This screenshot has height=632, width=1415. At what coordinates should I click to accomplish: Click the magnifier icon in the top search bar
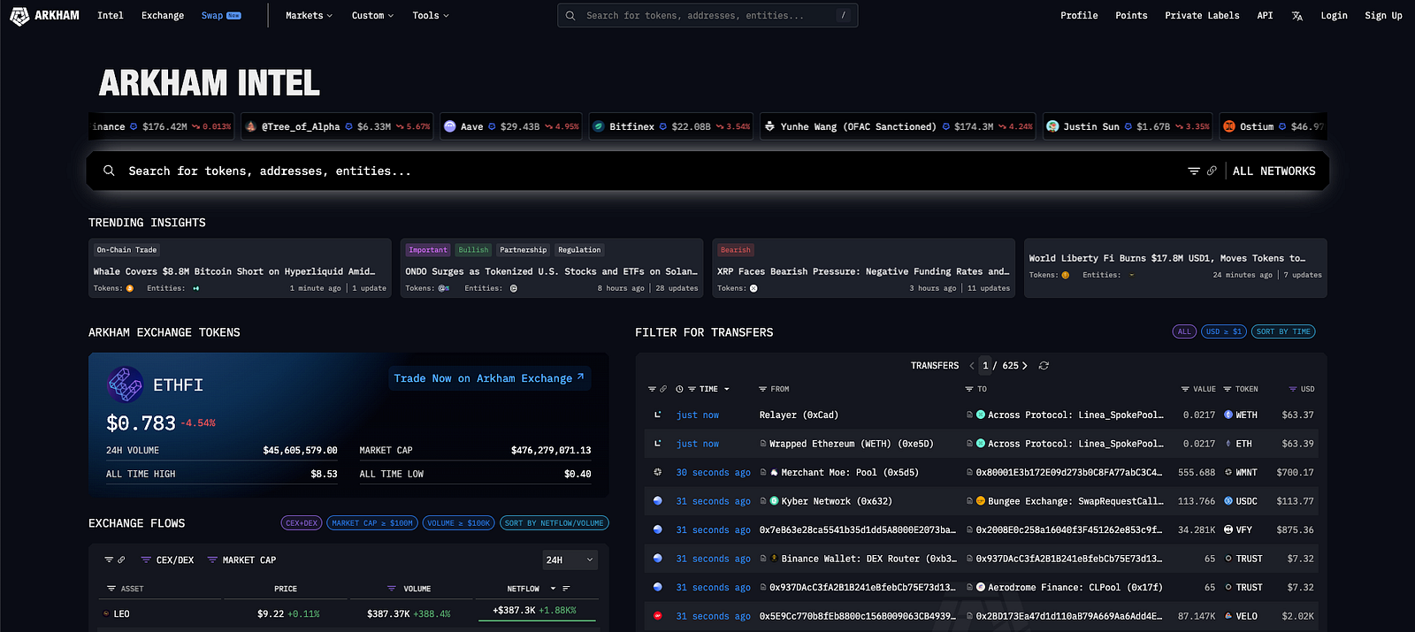pos(570,15)
